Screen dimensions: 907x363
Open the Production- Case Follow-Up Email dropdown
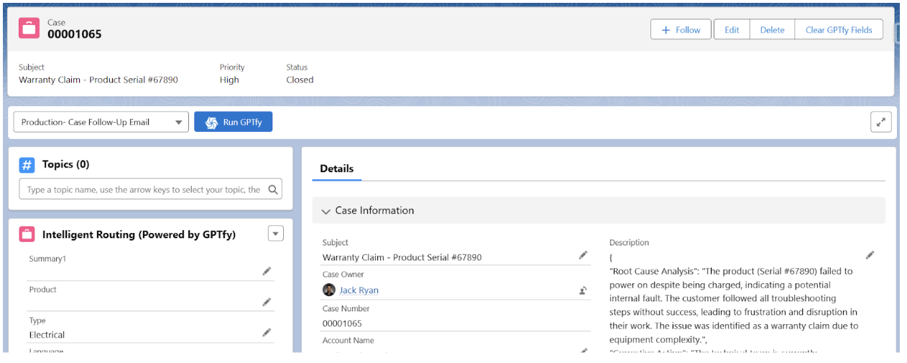click(x=101, y=122)
